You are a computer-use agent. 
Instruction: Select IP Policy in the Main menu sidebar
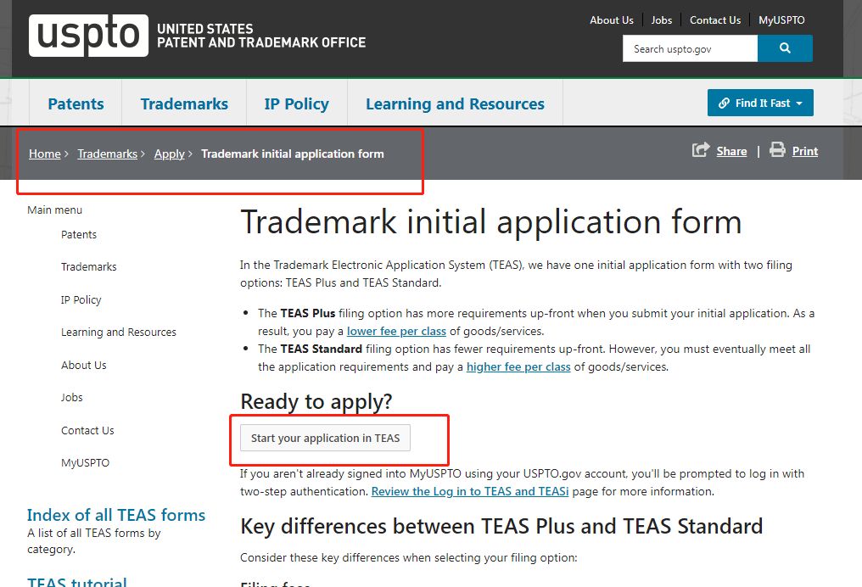81,300
